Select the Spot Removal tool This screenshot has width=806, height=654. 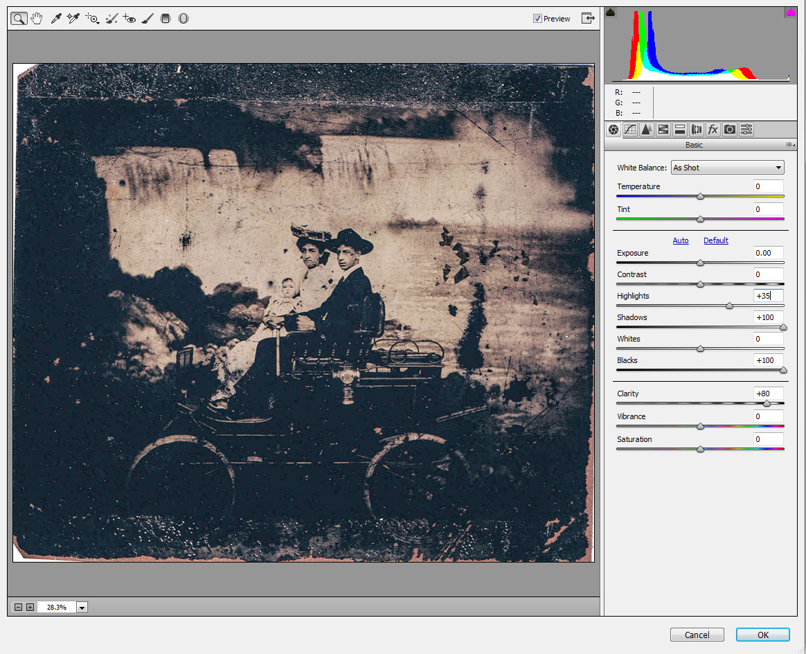pyautogui.click(x=111, y=19)
